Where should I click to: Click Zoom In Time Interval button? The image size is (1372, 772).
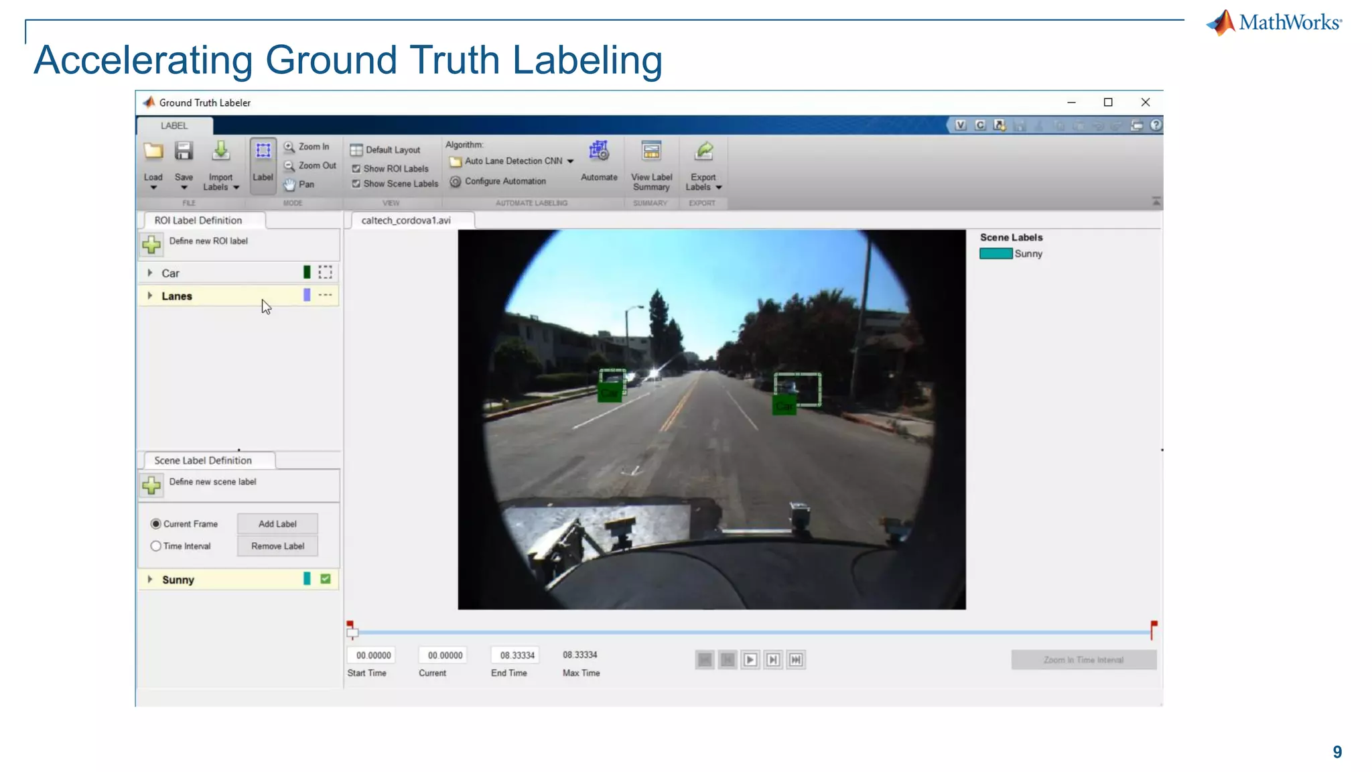pos(1083,660)
